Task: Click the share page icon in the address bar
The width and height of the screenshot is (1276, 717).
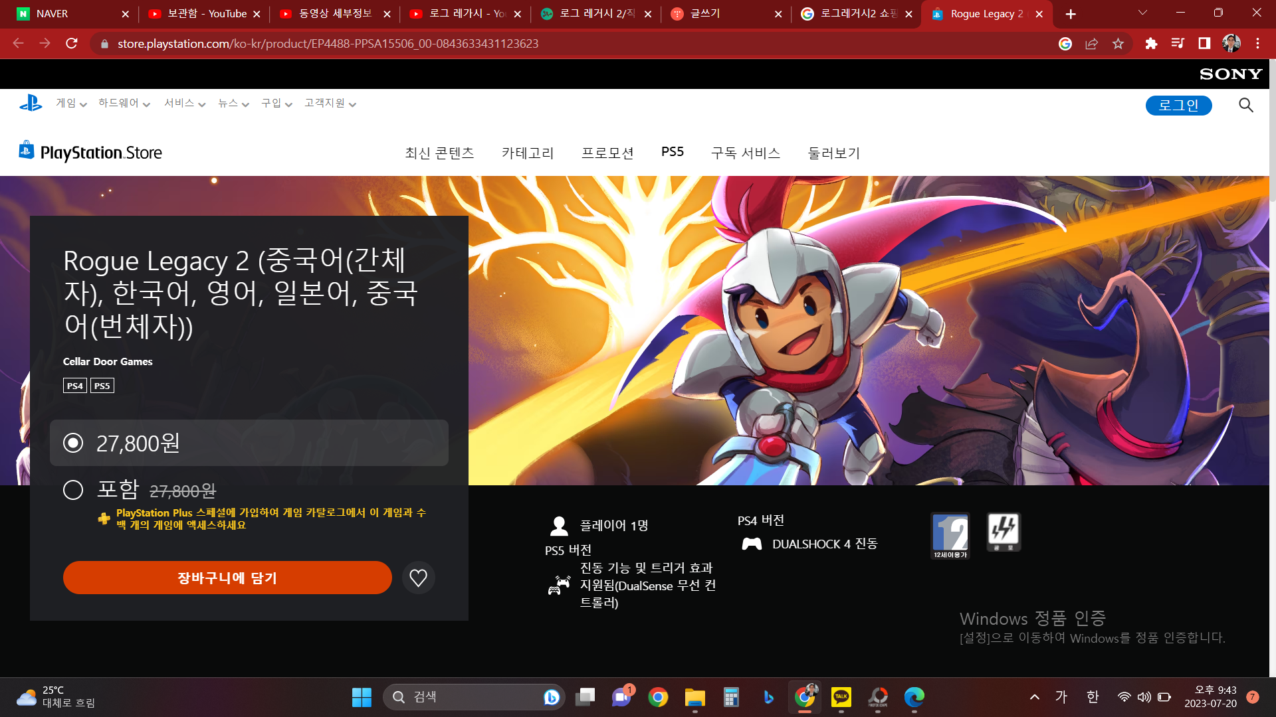Action: point(1092,44)
